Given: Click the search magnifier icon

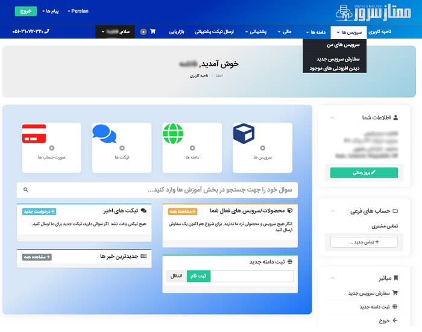Looking at the screenshot, I should point(25,190).
